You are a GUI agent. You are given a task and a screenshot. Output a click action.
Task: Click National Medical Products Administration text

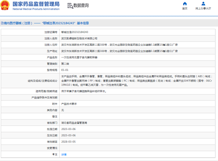36,9
